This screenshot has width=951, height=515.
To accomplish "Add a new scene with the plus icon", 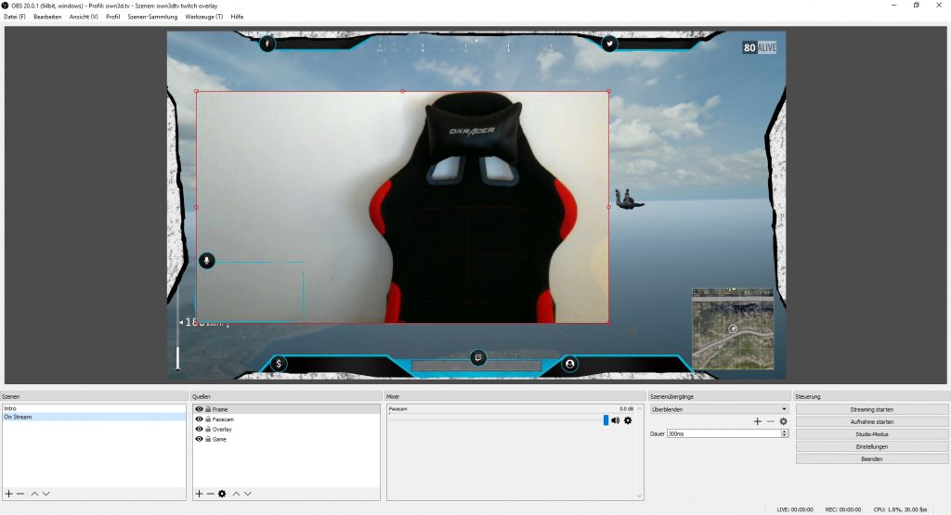I will (x=8, y=494).
